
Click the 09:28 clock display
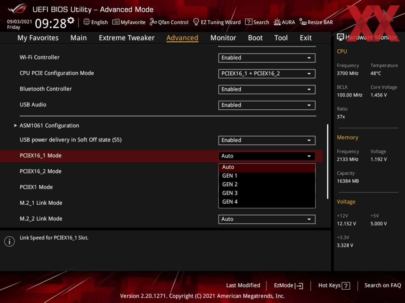pyautogui.click(x=50, y=23)
